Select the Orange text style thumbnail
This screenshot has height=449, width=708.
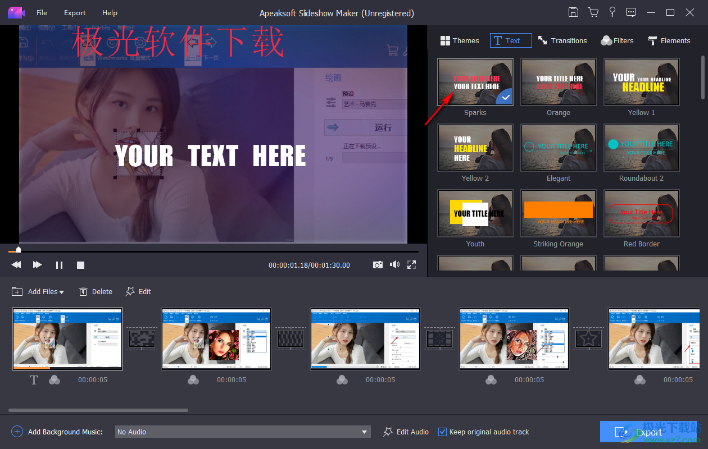(559, 82)
